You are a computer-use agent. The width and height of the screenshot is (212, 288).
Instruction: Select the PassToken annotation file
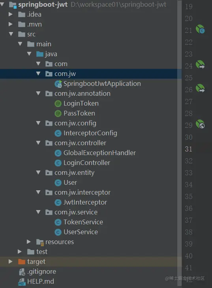click(x=79, y=113)
